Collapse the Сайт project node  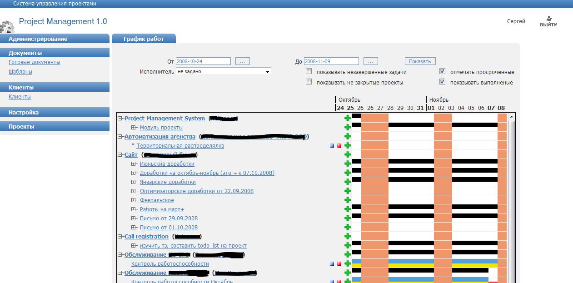121,155
